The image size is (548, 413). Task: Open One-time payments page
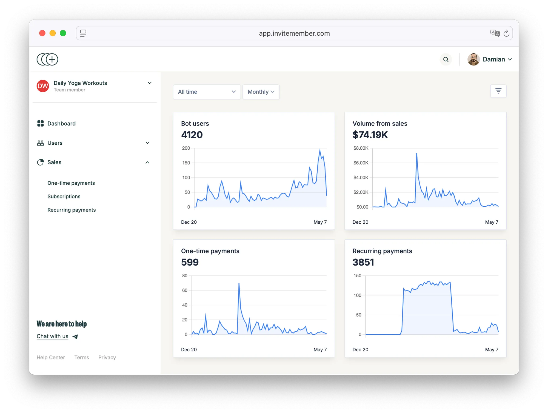click(71, 183)
